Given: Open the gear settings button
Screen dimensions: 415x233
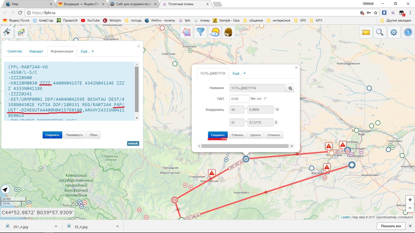Looking at the screenshot, I should pyautogui.click(x=394, y=32).
